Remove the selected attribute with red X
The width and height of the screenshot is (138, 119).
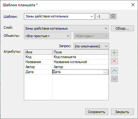114,61
